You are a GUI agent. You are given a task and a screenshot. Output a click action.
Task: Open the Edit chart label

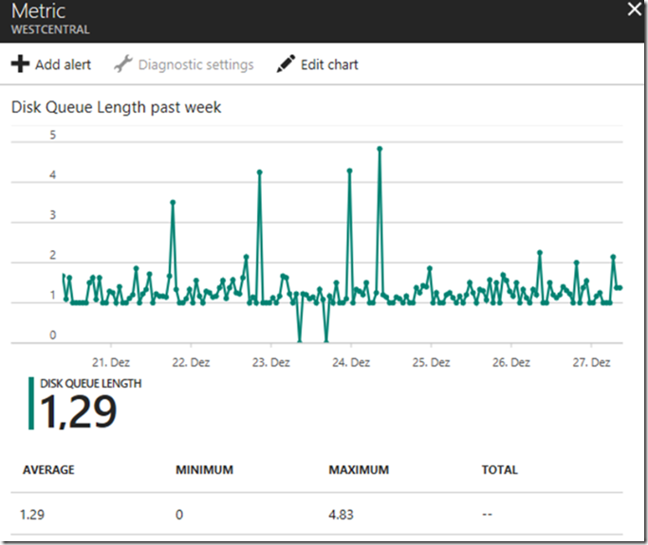[x=329, y=64]
